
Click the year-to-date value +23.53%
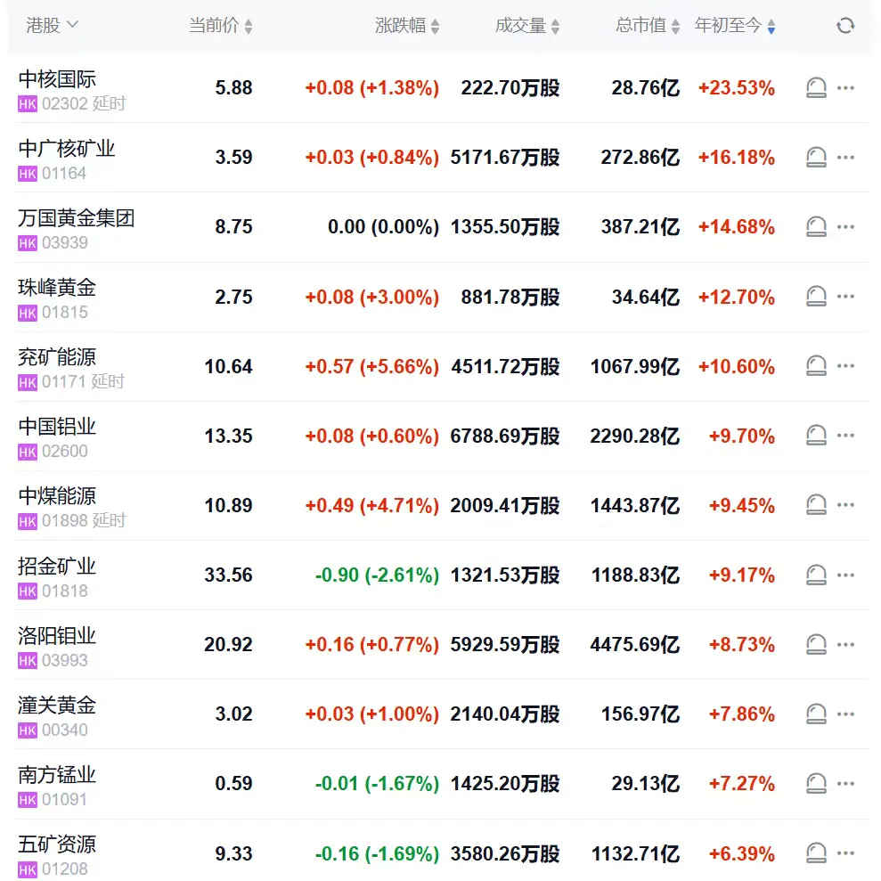pyautogui.click(x=736, y=87)
